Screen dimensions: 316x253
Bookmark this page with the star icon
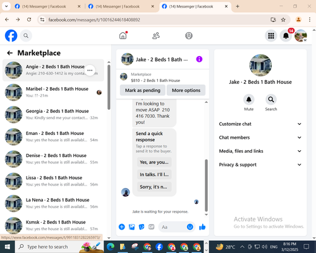(283, 20)
